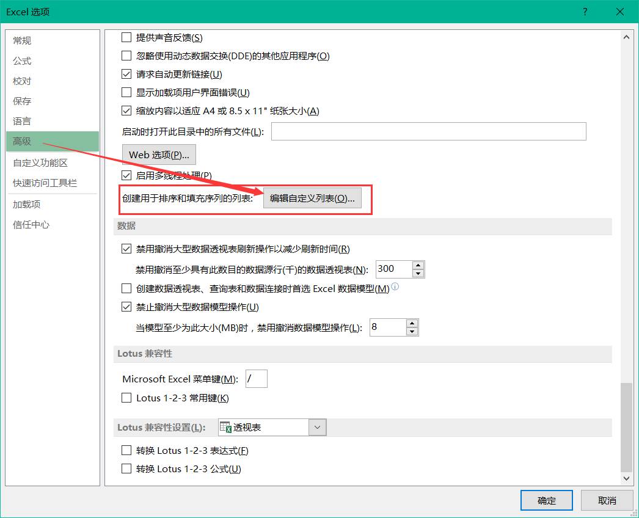Click the model size field showing 8
The image size is (639, 518).
point(387,327)
